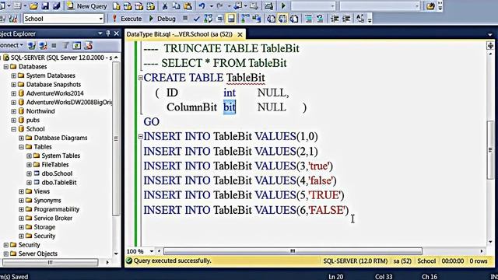The width and height of the screenshot is (498, 280).
Task: Expand the Northwind database
Action: (x=14, y=111)
